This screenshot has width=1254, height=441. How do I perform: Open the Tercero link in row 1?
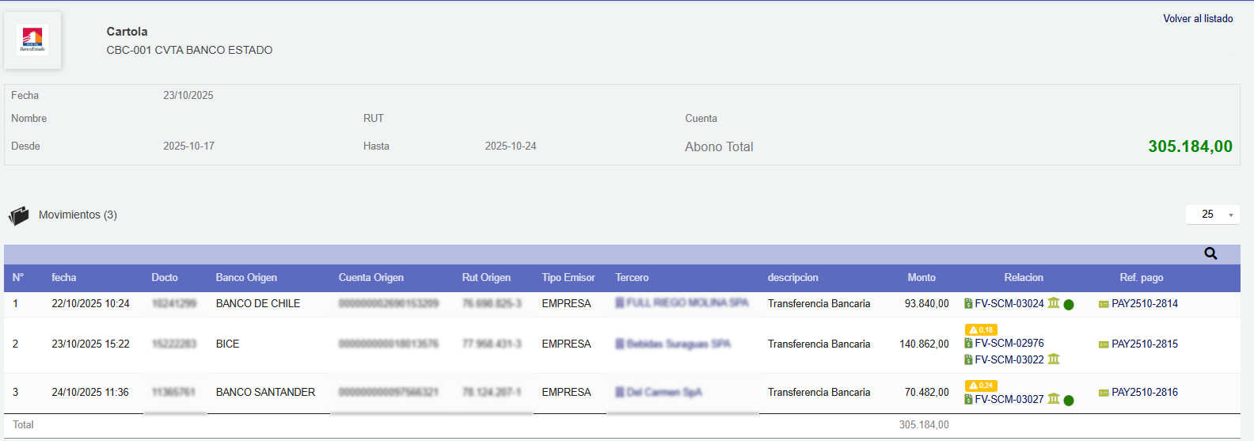pos(686,303)
